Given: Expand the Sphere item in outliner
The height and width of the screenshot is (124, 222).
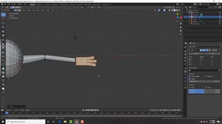Looking at the screenshot, I should 189,21.
